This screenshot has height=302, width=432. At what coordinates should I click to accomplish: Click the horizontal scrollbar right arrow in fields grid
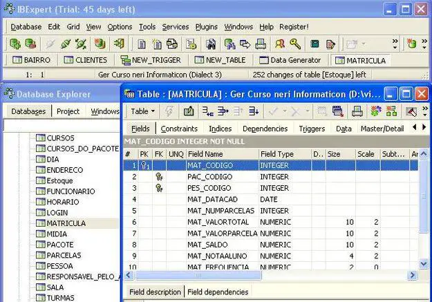pos(413,275)
